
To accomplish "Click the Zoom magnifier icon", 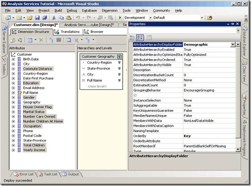I will (x=77, y=40).
